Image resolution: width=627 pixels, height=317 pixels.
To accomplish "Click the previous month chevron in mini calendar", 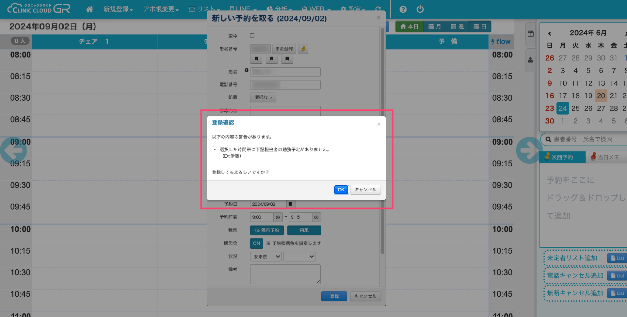I will click(550, 33).
